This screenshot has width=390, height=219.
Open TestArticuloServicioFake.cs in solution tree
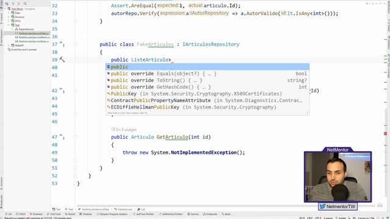tap(32, 33)
